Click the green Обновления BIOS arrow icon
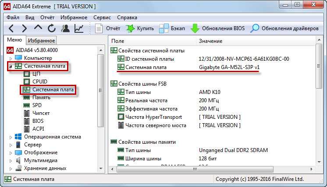This screenshot has width=327, height=187. [x=195, y=28]
